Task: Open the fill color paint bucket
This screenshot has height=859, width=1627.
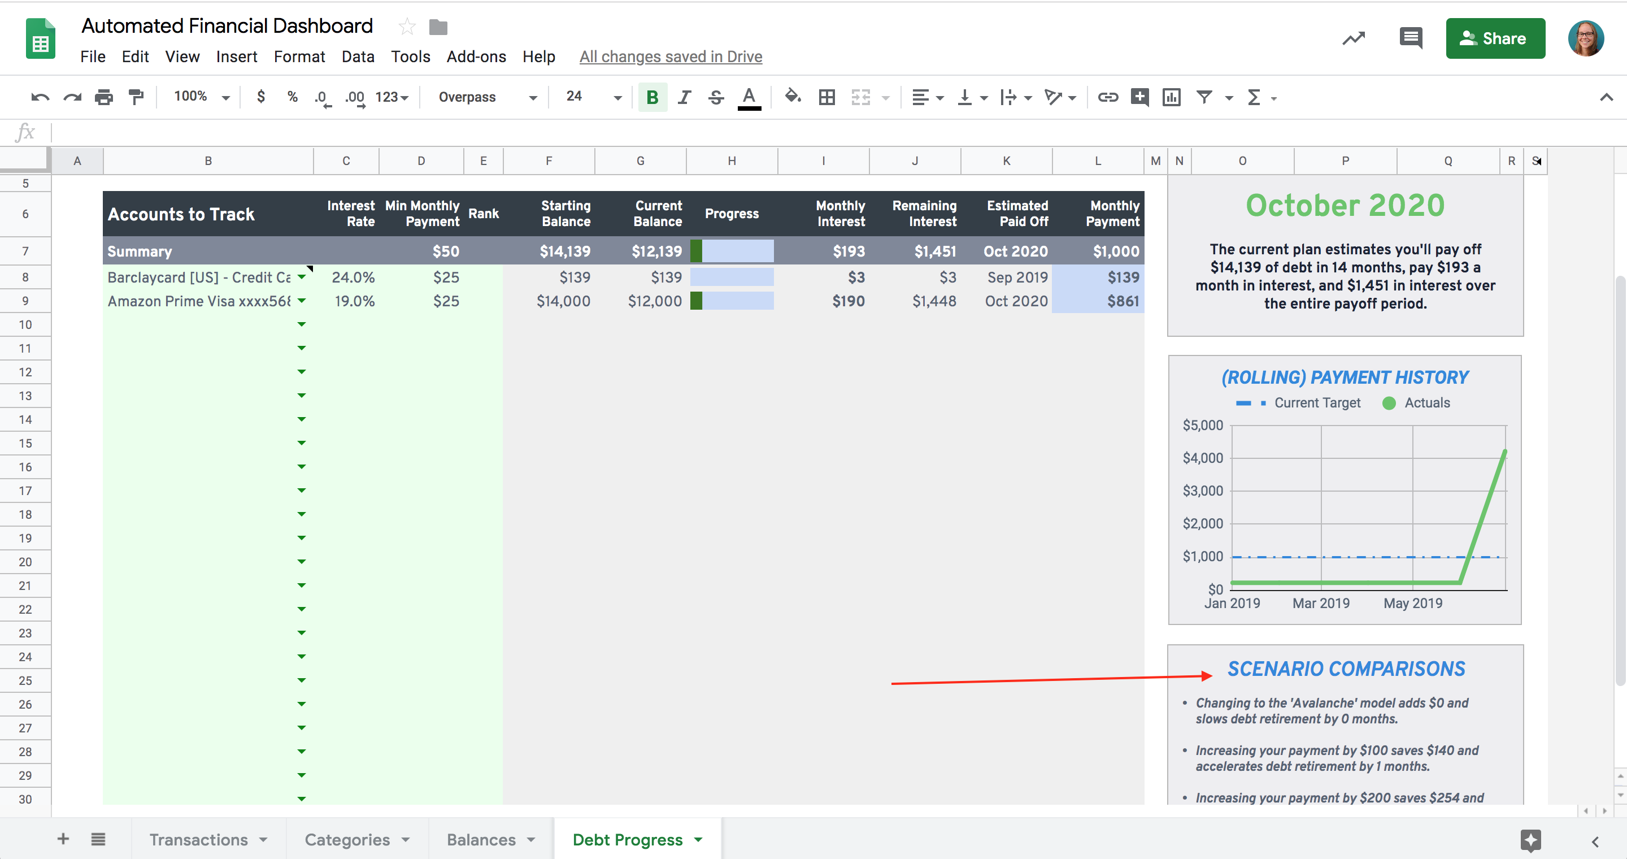Action: click(792, 97)
